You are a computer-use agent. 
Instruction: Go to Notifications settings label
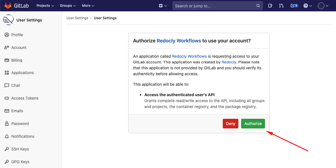23,136
